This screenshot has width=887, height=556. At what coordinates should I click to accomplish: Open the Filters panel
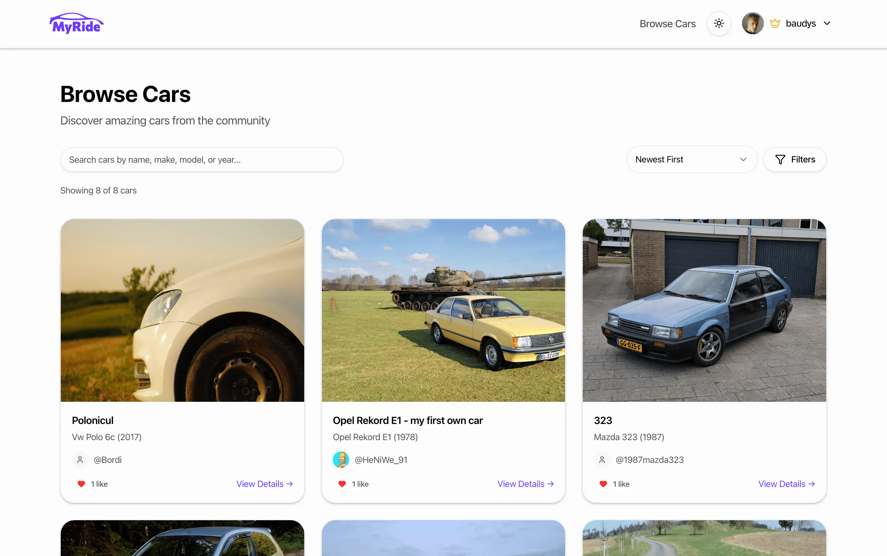tap(795, 160)
